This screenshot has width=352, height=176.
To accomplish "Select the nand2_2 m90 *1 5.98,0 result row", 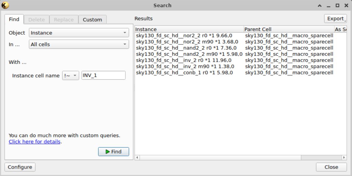I will pos(189,54).
